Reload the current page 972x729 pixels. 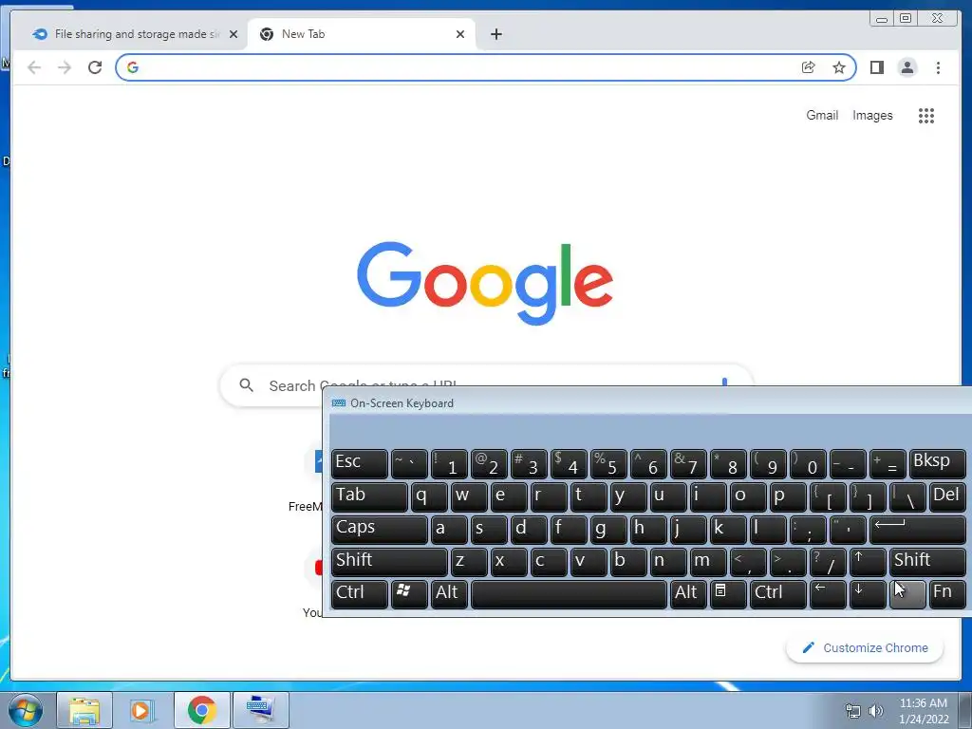point(95,67)
